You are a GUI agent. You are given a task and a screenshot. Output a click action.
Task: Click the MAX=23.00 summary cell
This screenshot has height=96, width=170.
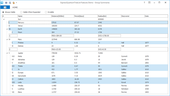click(63, 49)
